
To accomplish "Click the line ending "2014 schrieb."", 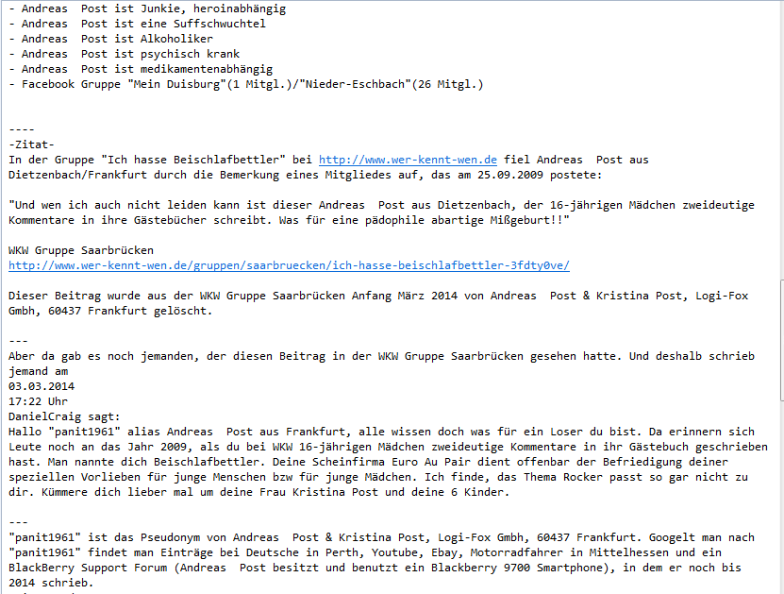I will point(51,583).
